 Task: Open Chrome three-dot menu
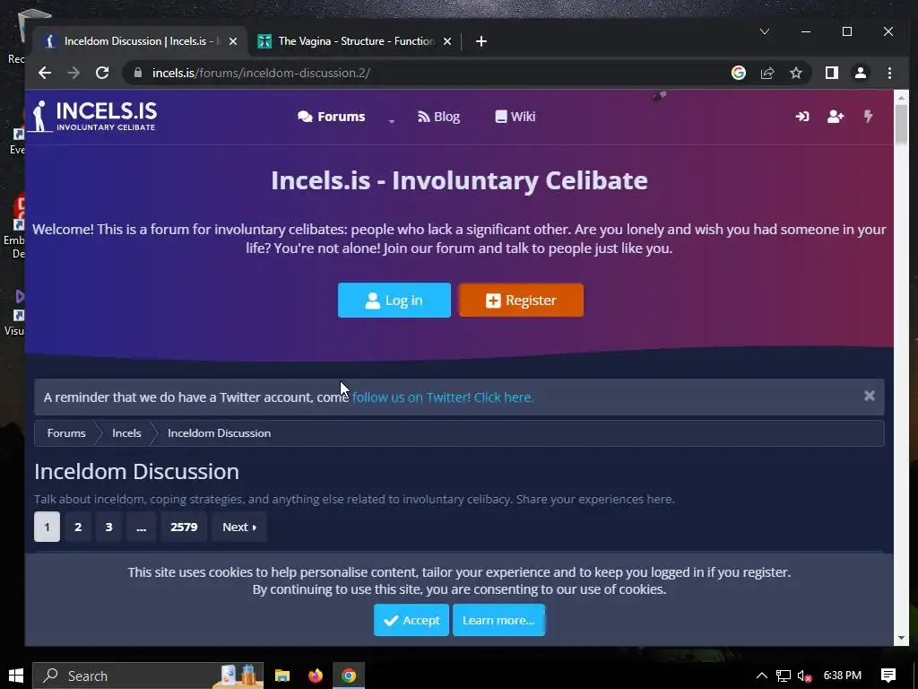[890, 73]
